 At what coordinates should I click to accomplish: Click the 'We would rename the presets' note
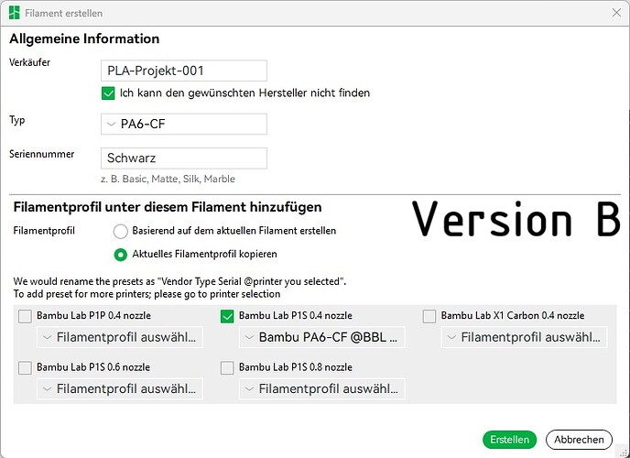(179, 288)
